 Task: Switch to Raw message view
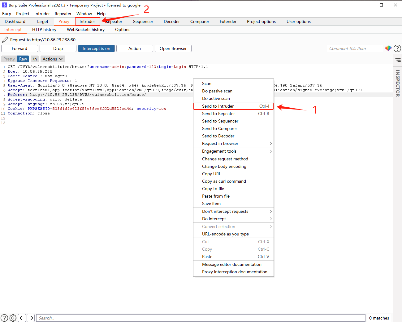[23, 59]
